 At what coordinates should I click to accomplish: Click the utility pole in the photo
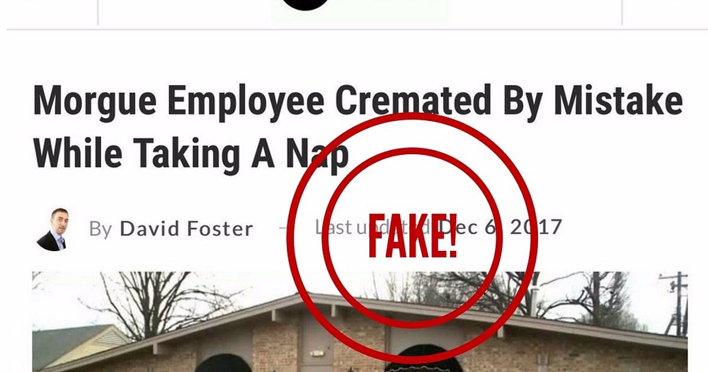click(x=676, y=304)
